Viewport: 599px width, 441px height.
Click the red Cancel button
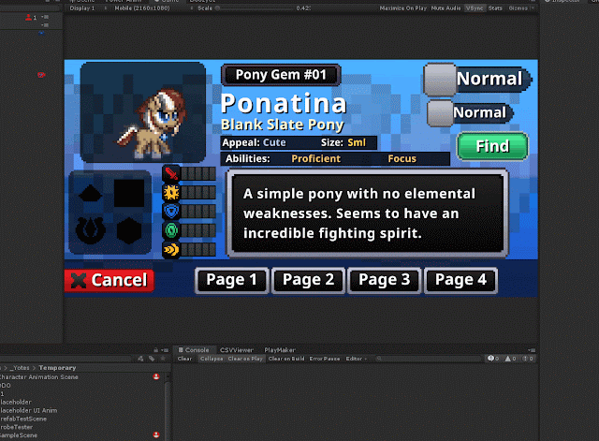pyautogui.click(x=110, y=280)
